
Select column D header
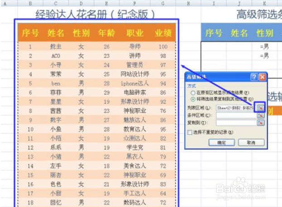click(x=81, y=3)
